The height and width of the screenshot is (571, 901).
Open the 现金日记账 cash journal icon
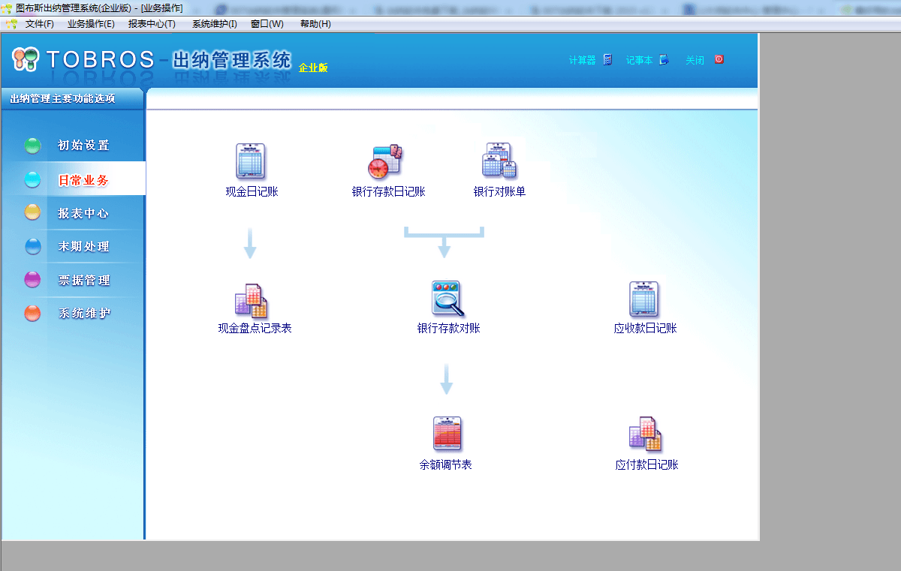pyautogui.click(x=251, y=161)
